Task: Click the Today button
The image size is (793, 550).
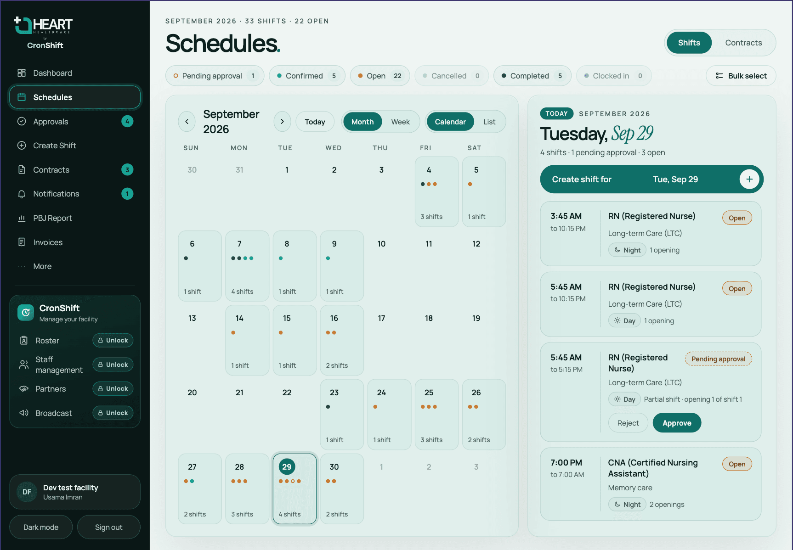Action: [315, 122]
